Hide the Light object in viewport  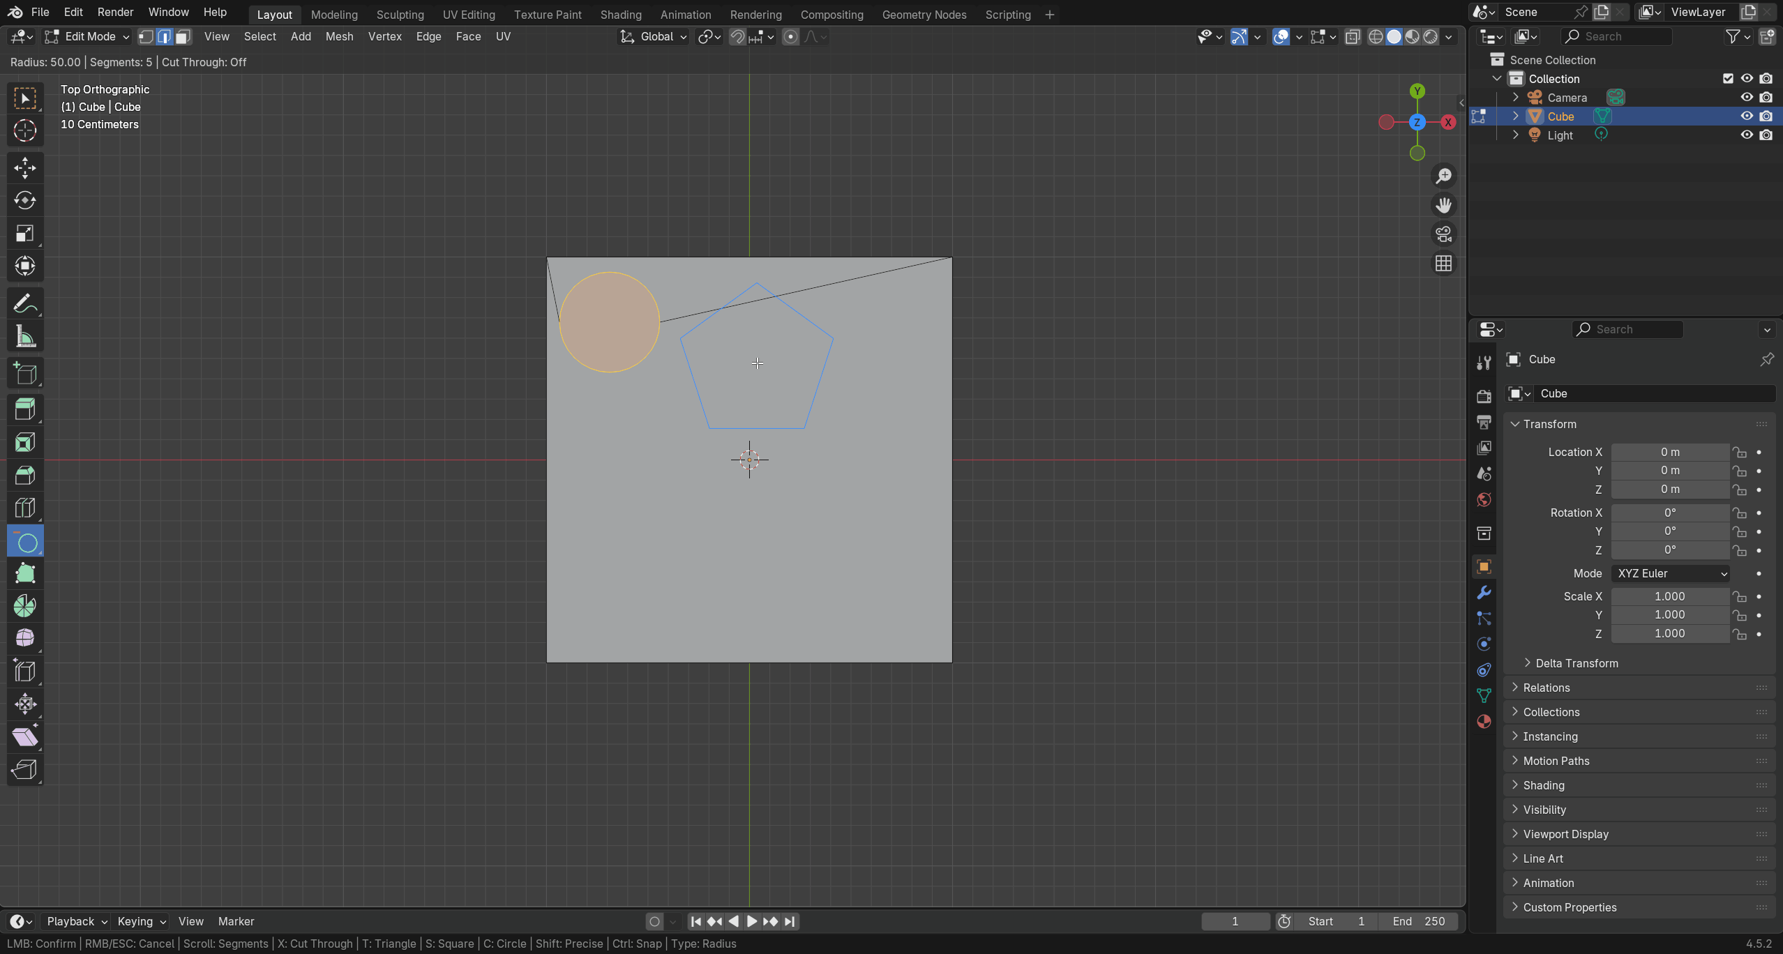(x=1747, y=135)
